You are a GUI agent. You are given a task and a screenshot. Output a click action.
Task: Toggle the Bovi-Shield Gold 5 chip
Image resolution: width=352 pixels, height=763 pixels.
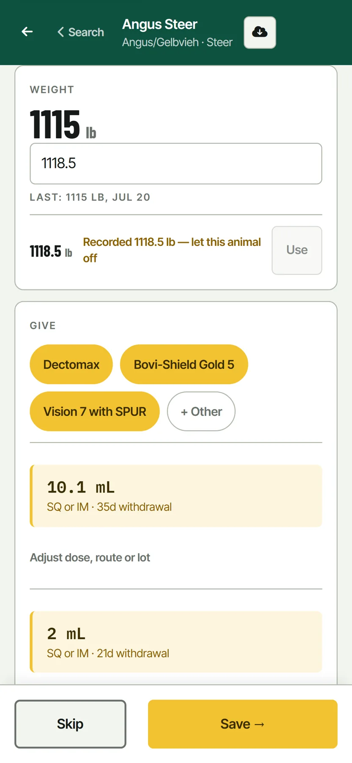click(x=184, y=365)
